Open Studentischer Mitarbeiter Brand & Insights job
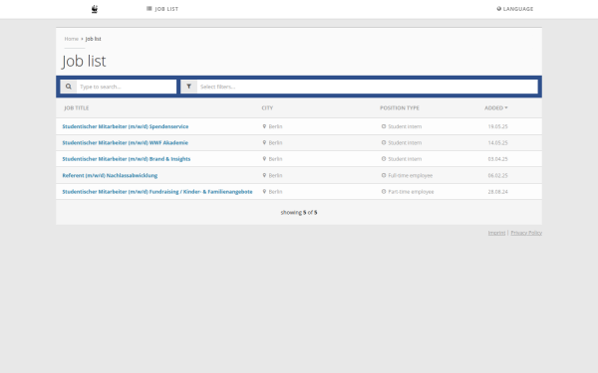The image size is (598, 373). (127, 159)
